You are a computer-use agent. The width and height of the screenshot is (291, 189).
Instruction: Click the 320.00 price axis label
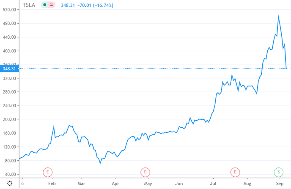9,78
